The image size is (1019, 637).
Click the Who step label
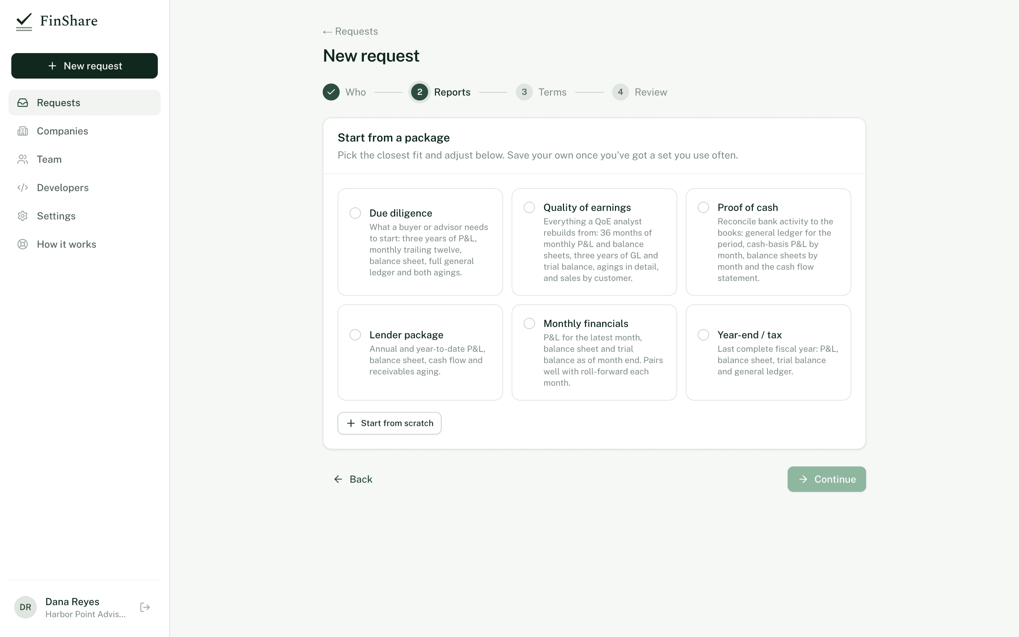[x=355, y=92]
